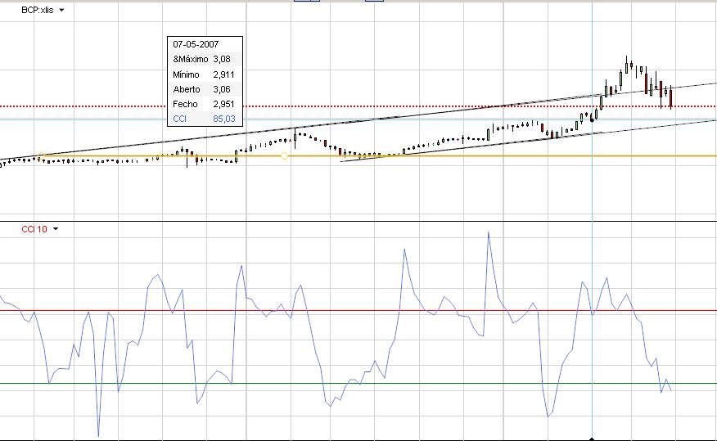Click the black date marker at chart bottom
This screenshot has width=717, height=441.
[592, 439]
